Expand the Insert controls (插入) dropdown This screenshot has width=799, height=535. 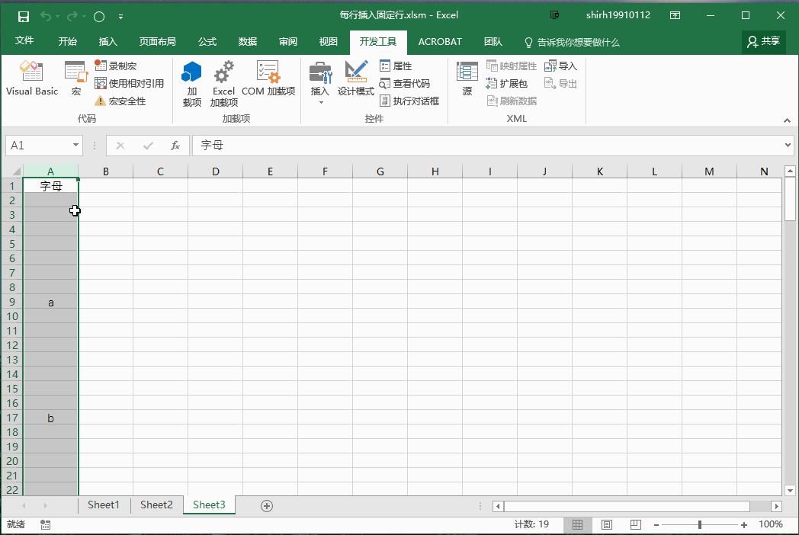320,84
